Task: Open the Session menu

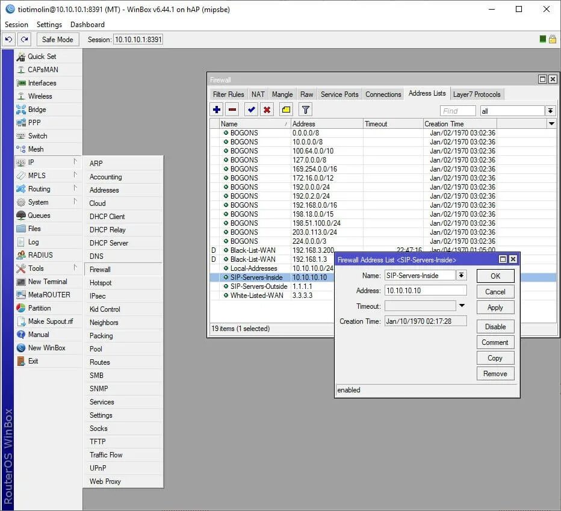Action: coord(16,24)
